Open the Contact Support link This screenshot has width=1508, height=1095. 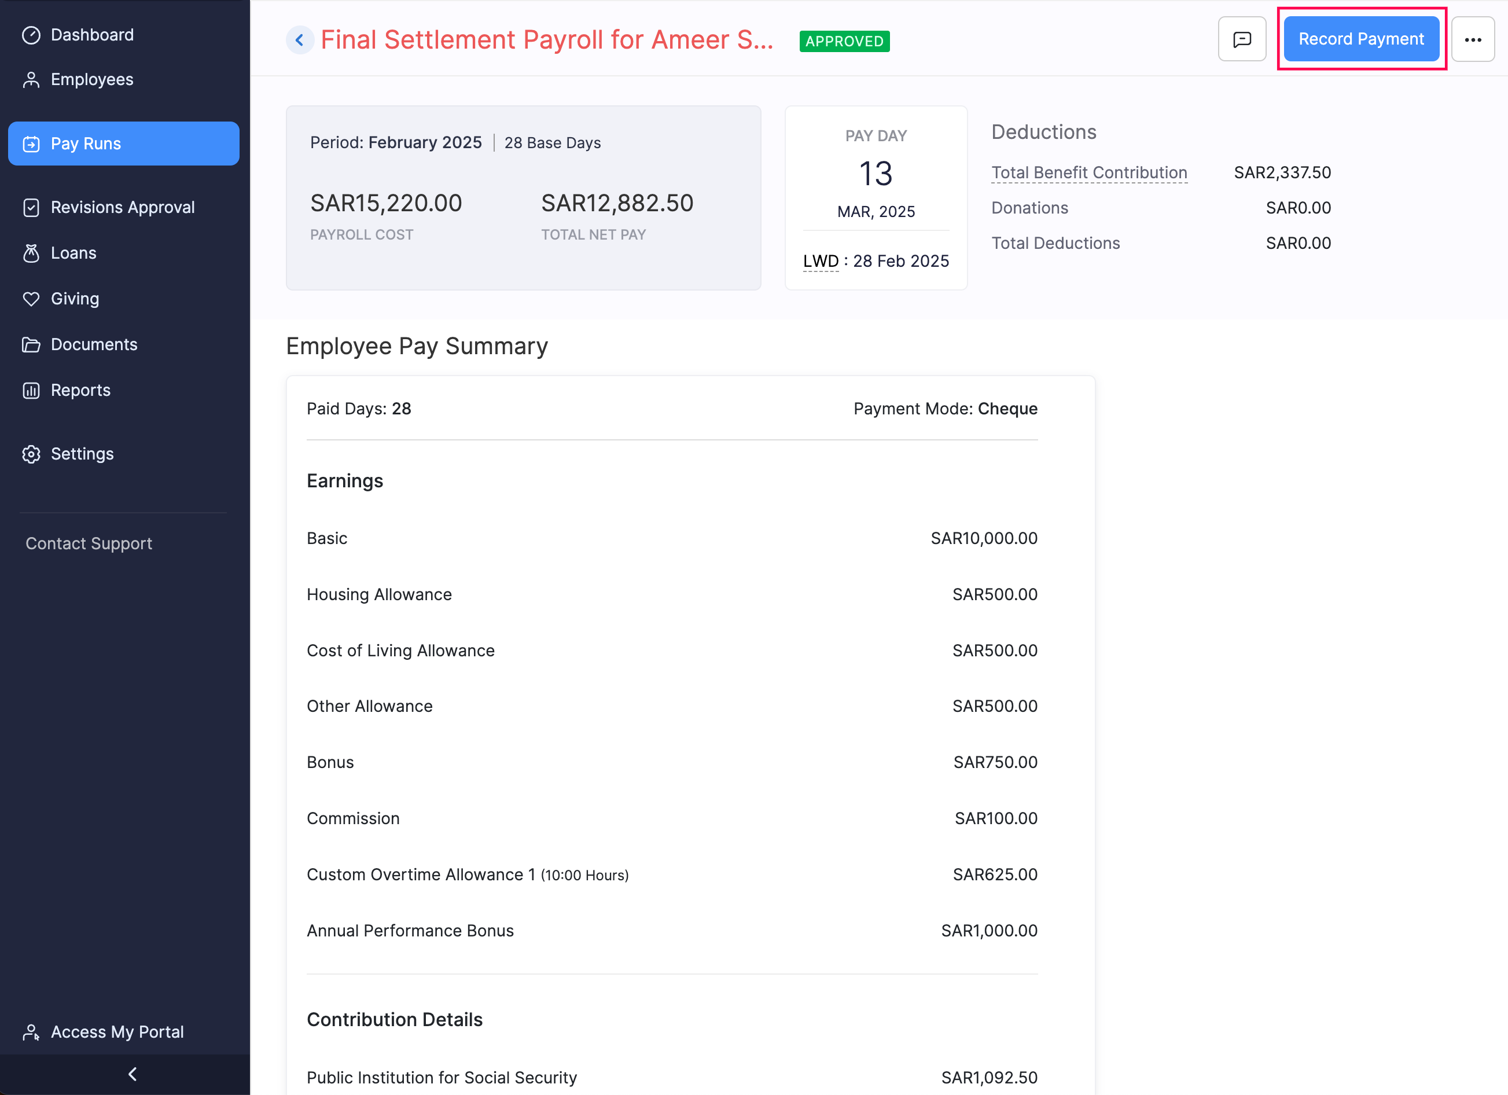point(89,543)
